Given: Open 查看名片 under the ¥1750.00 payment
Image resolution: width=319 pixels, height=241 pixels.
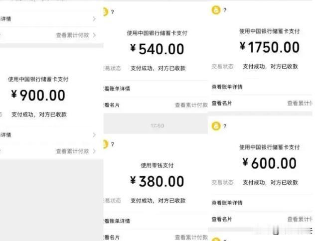Looking at the screenshot, I should (x=222, y=103).
